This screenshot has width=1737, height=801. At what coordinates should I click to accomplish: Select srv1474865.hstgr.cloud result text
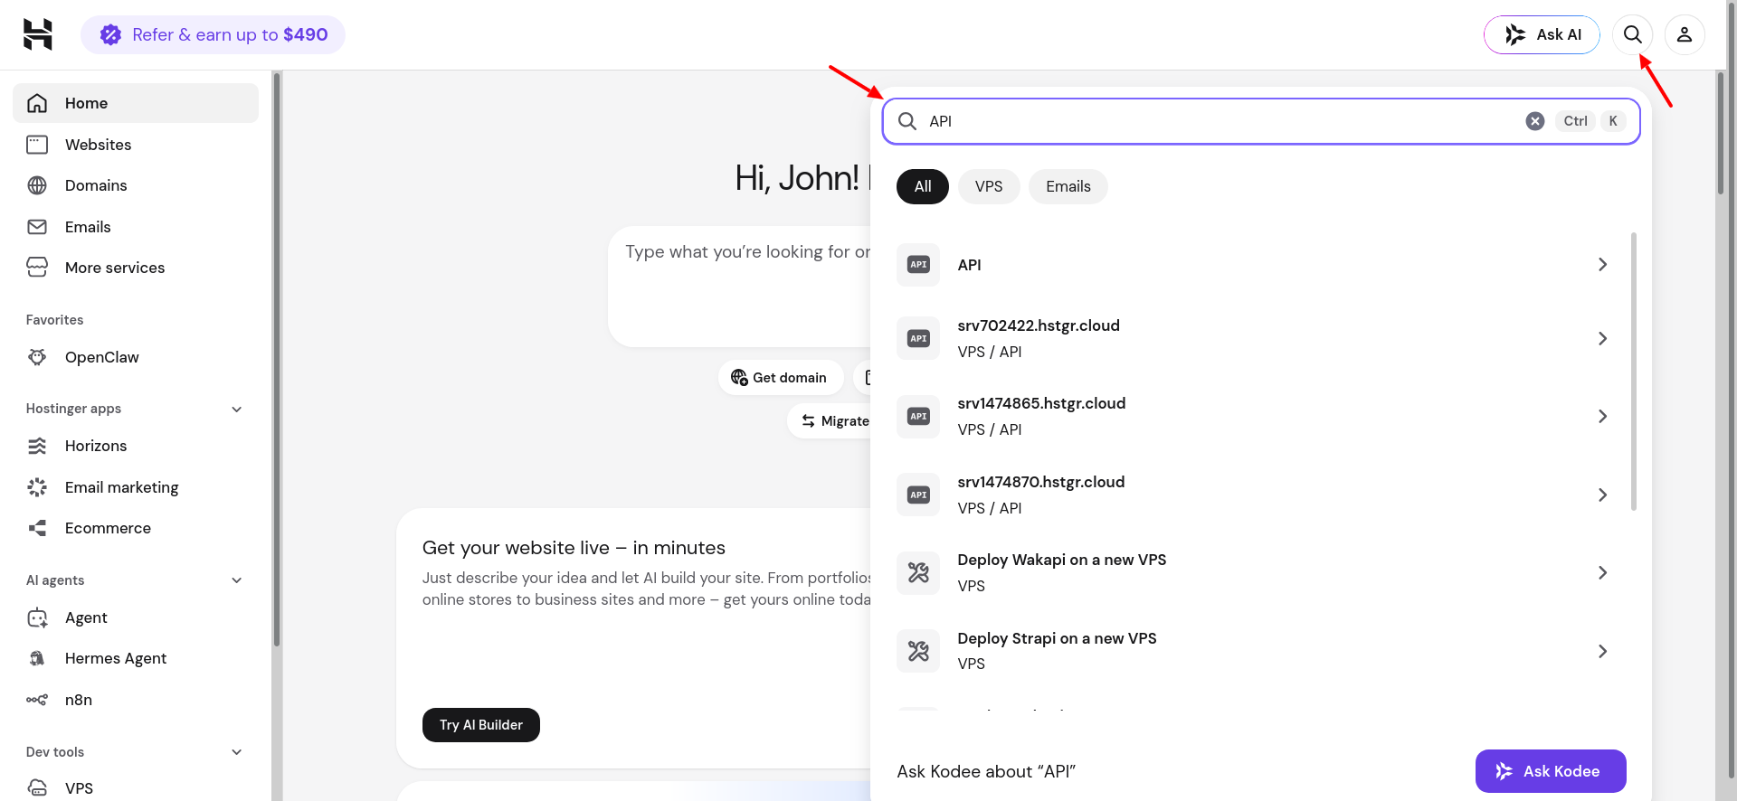pyautogui.click(x=1041, y=403)
